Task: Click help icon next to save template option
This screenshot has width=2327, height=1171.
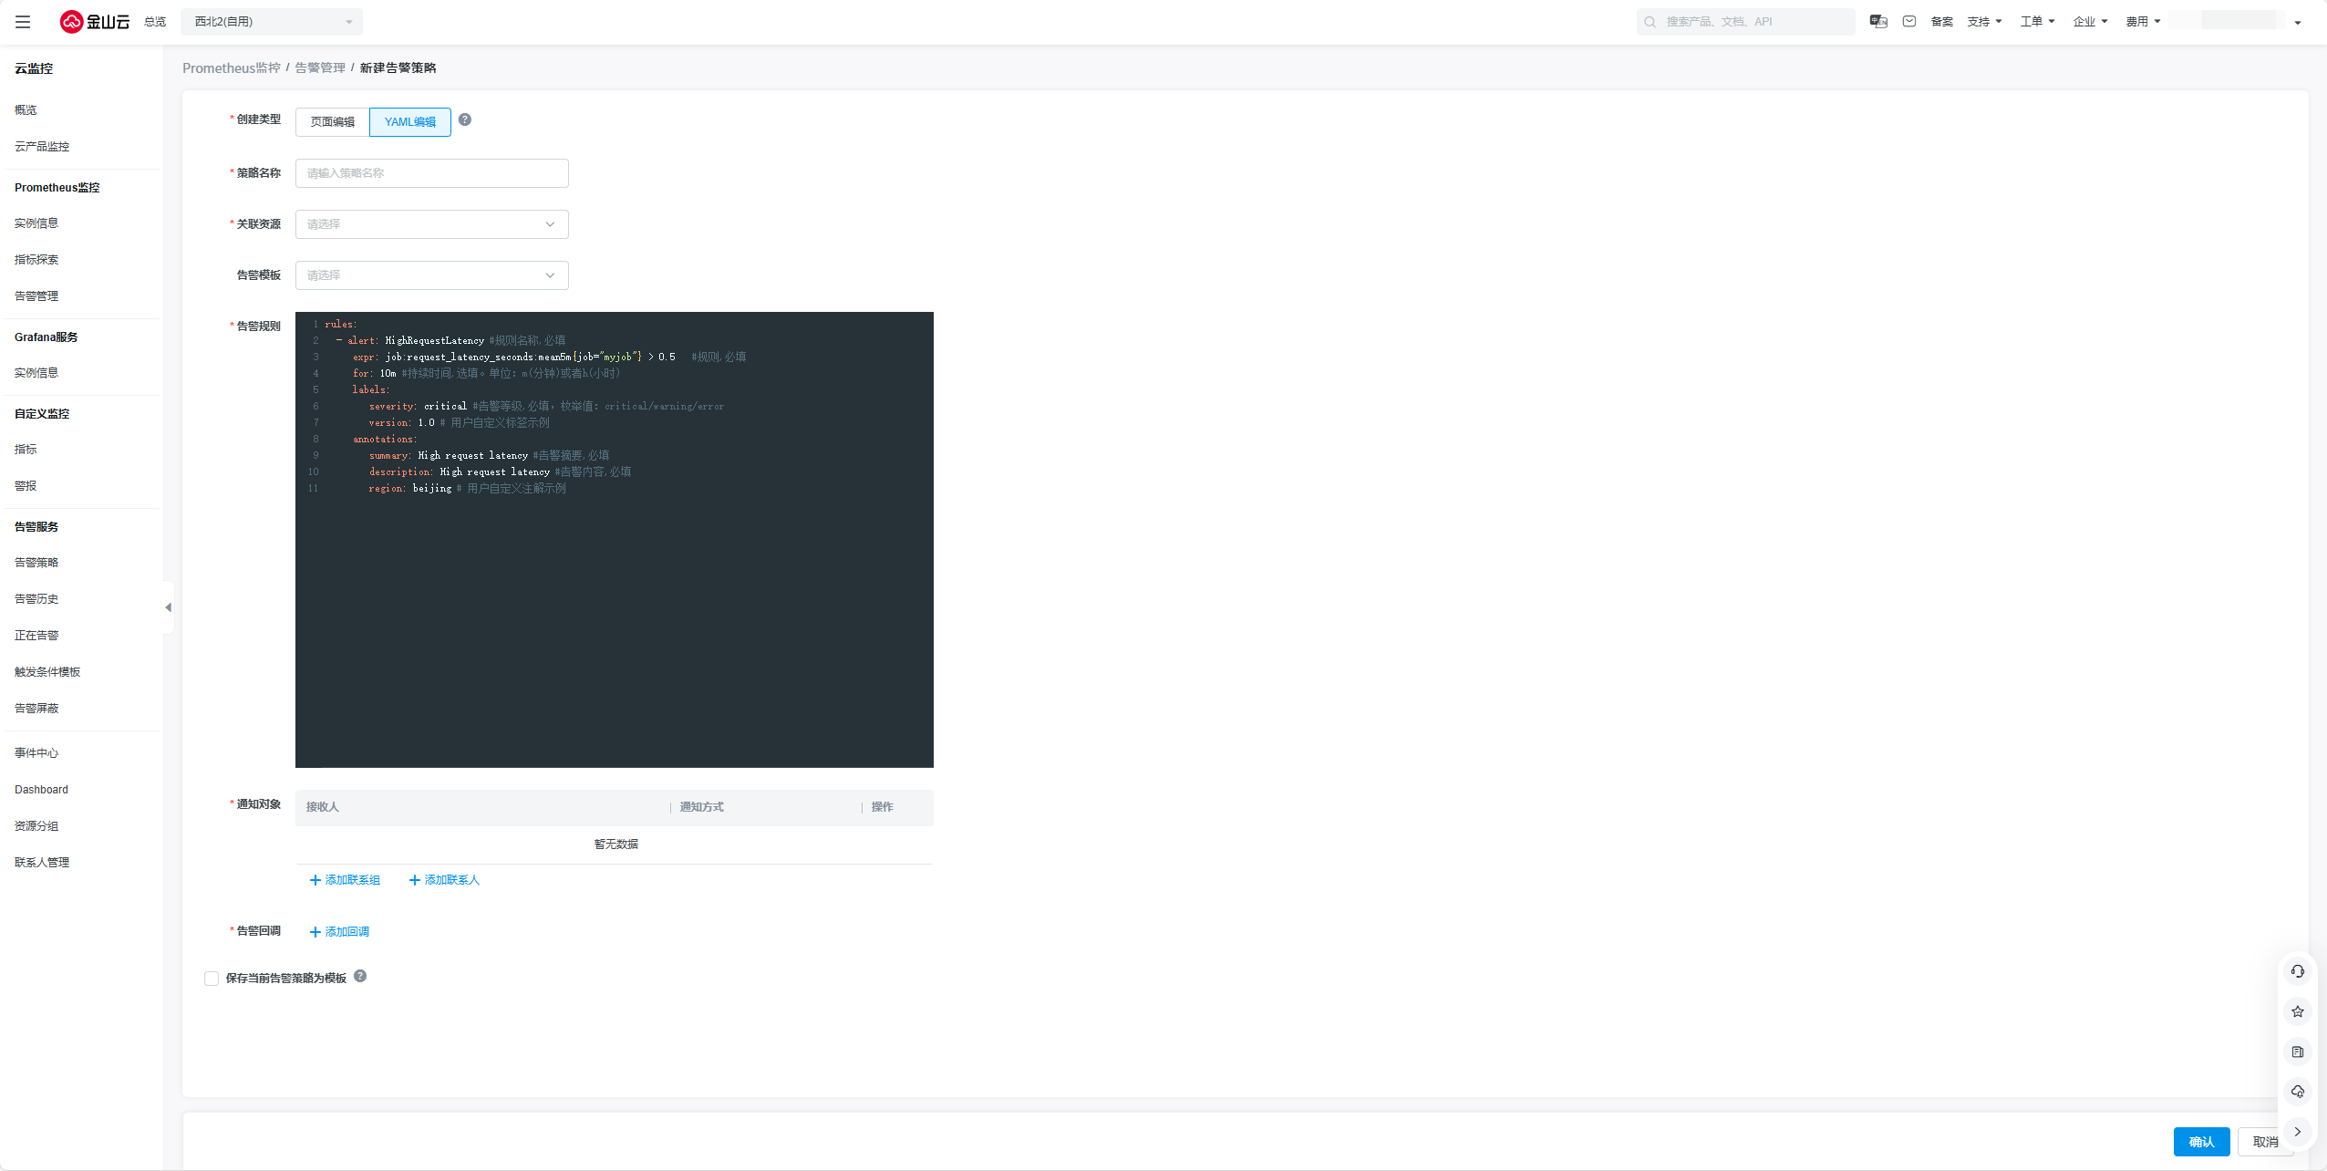Action: (x=360, y=977)
